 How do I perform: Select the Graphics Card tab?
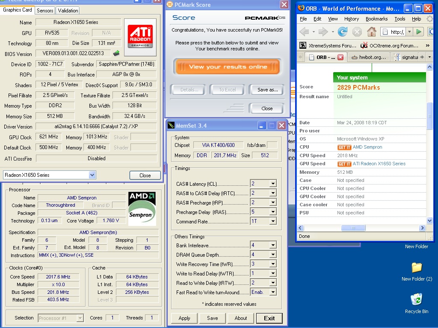[17, 10]
